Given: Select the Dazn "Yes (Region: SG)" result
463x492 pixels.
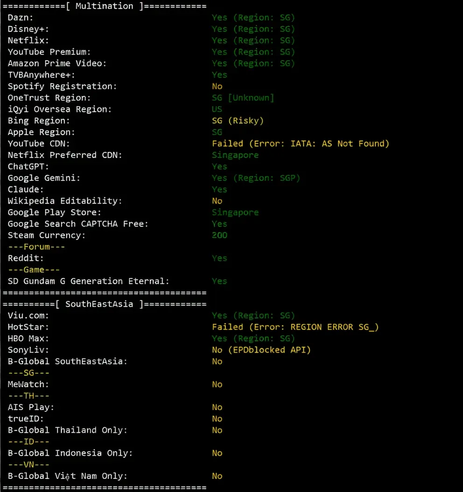Looking at the screenshot, I should click(253, 18).
